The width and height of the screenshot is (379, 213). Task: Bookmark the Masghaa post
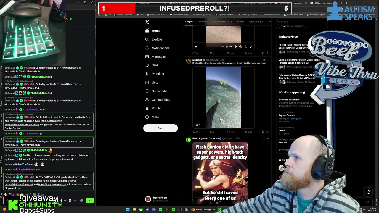coord(263,132)
